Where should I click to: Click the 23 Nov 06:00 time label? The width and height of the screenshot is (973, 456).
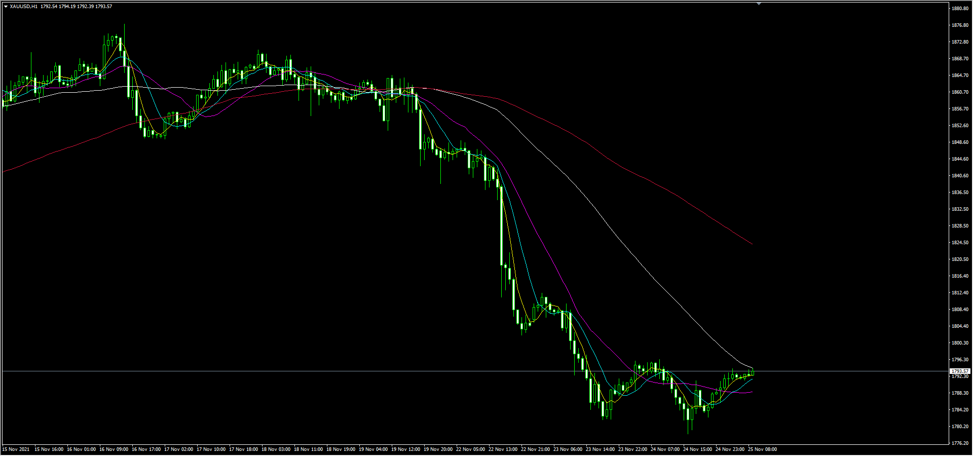pos(568,449)
